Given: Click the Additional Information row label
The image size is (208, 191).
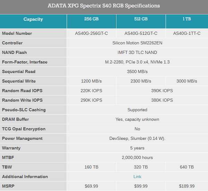Looking at the screenshot, I should (x=25, y=177).
